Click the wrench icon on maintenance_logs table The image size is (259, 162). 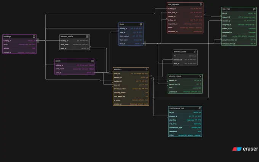tap(200, 108)
